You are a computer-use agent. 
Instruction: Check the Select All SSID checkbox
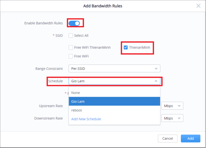[x=71, y=35]
